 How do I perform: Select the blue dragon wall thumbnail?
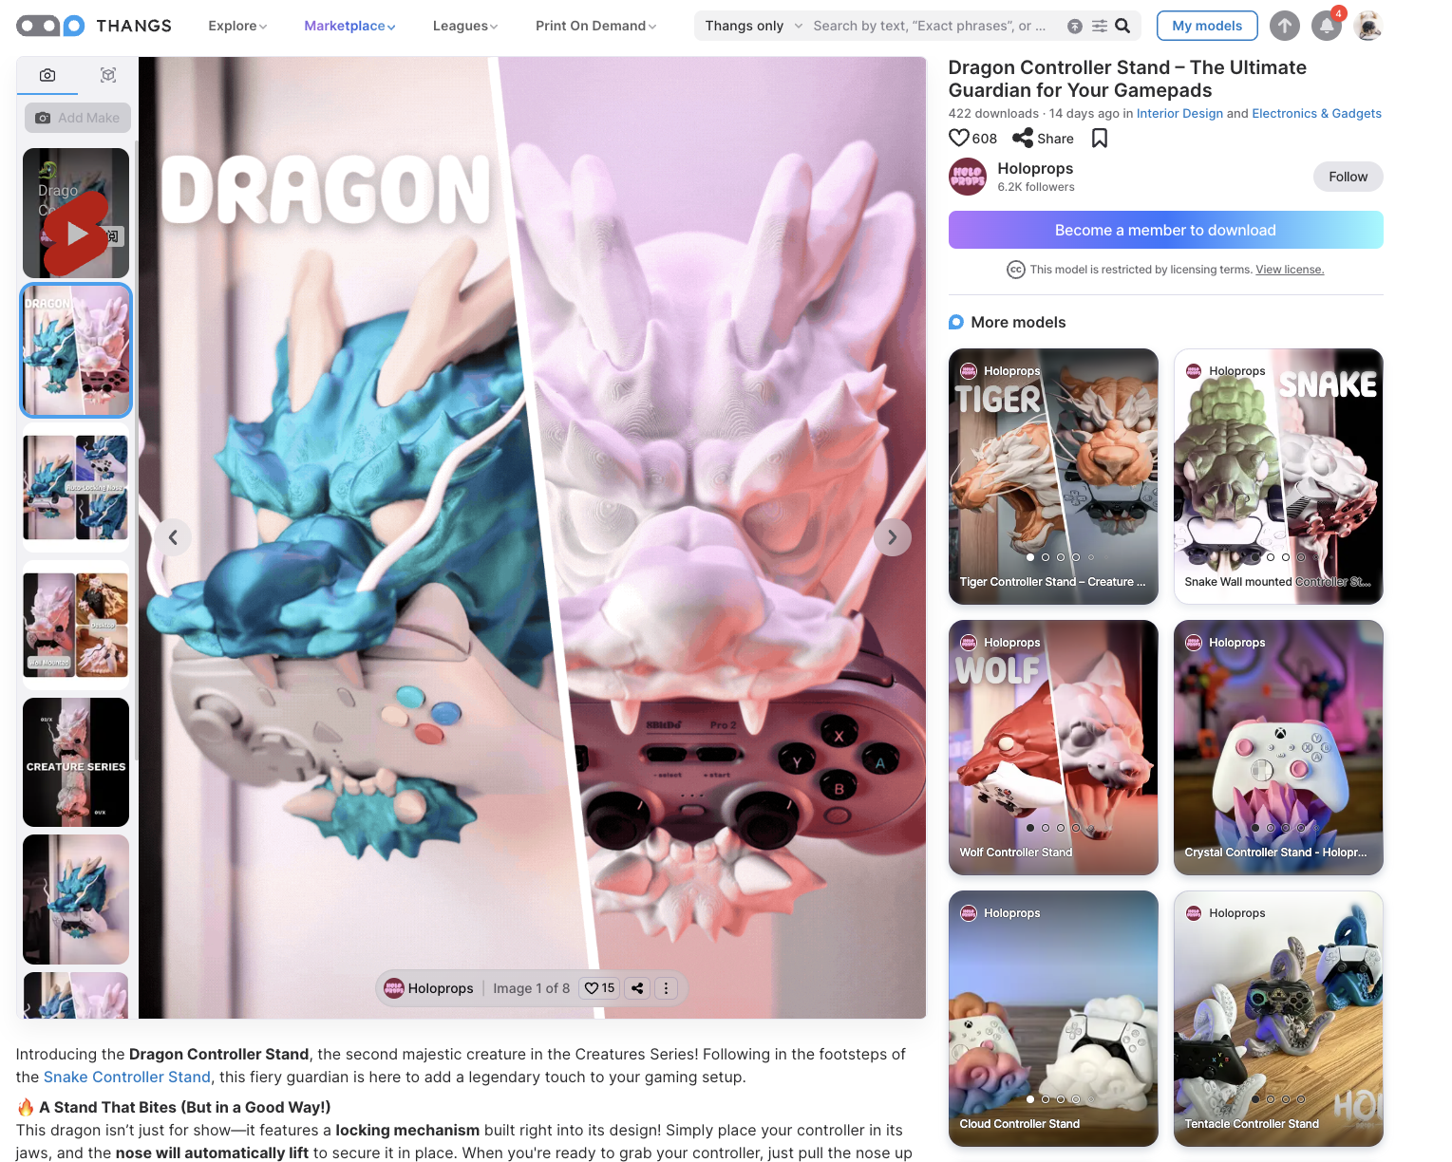76,899
